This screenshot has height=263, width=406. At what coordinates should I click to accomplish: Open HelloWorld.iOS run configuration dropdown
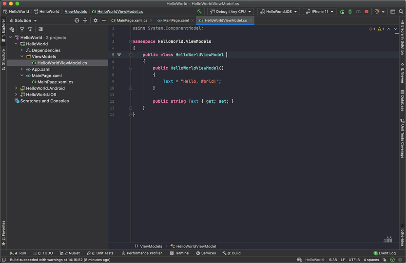click(x=279, y=12)
